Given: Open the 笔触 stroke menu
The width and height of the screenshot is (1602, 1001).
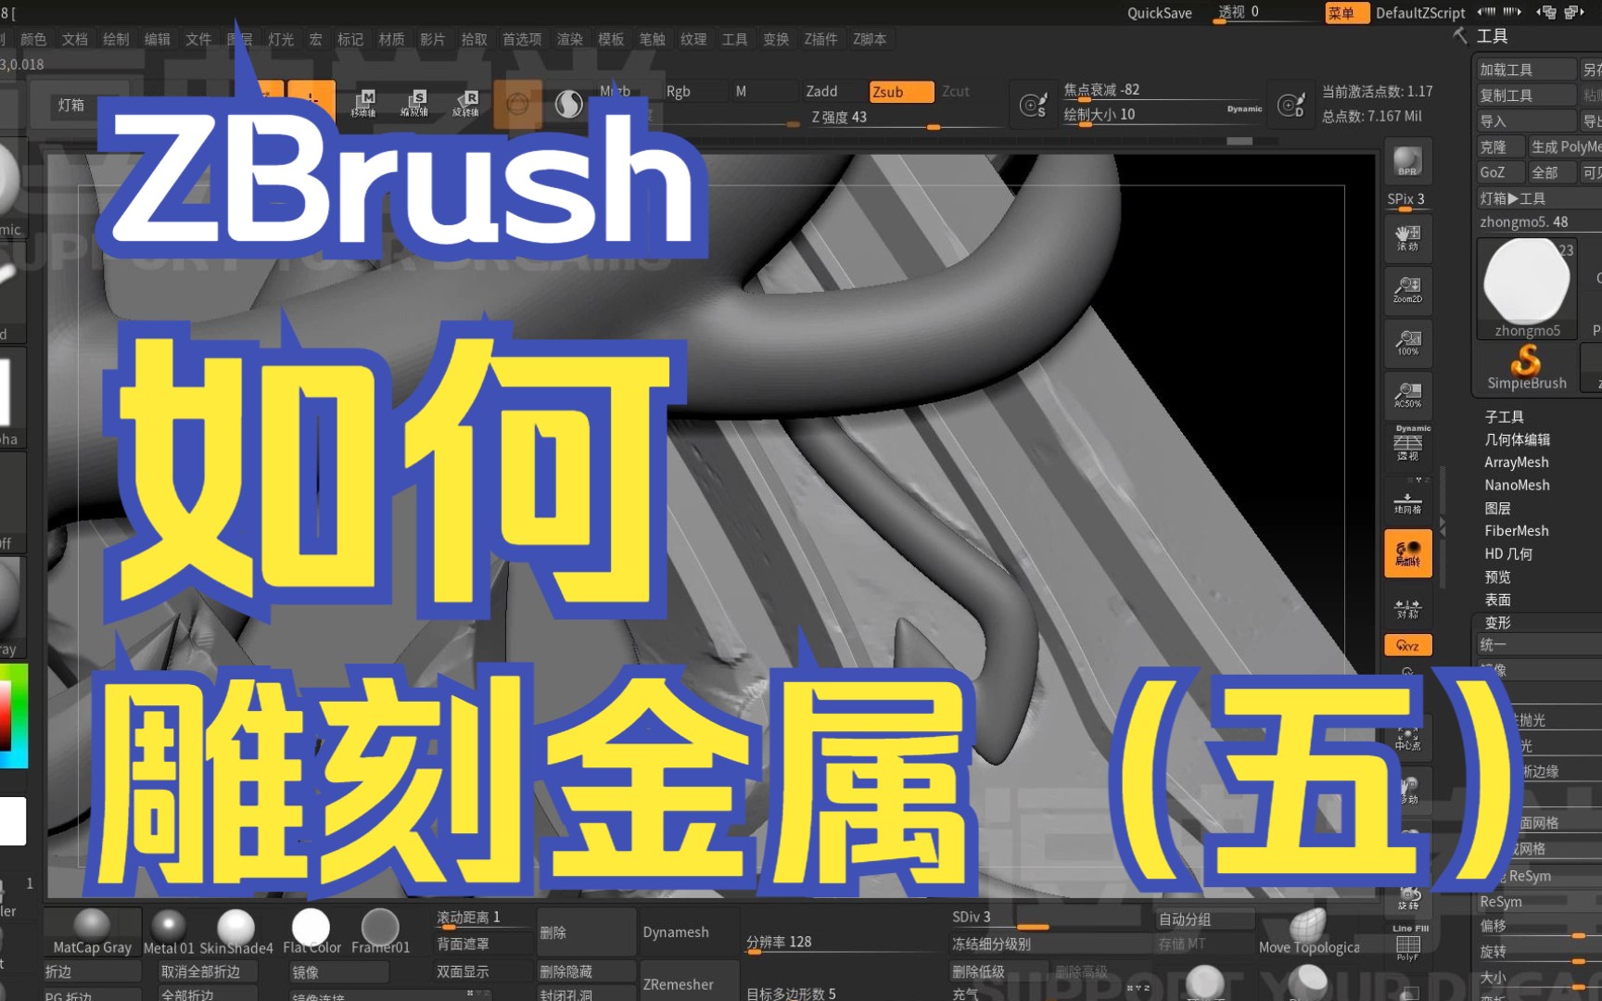Looking at the screenshot, I should pos(652,39).
